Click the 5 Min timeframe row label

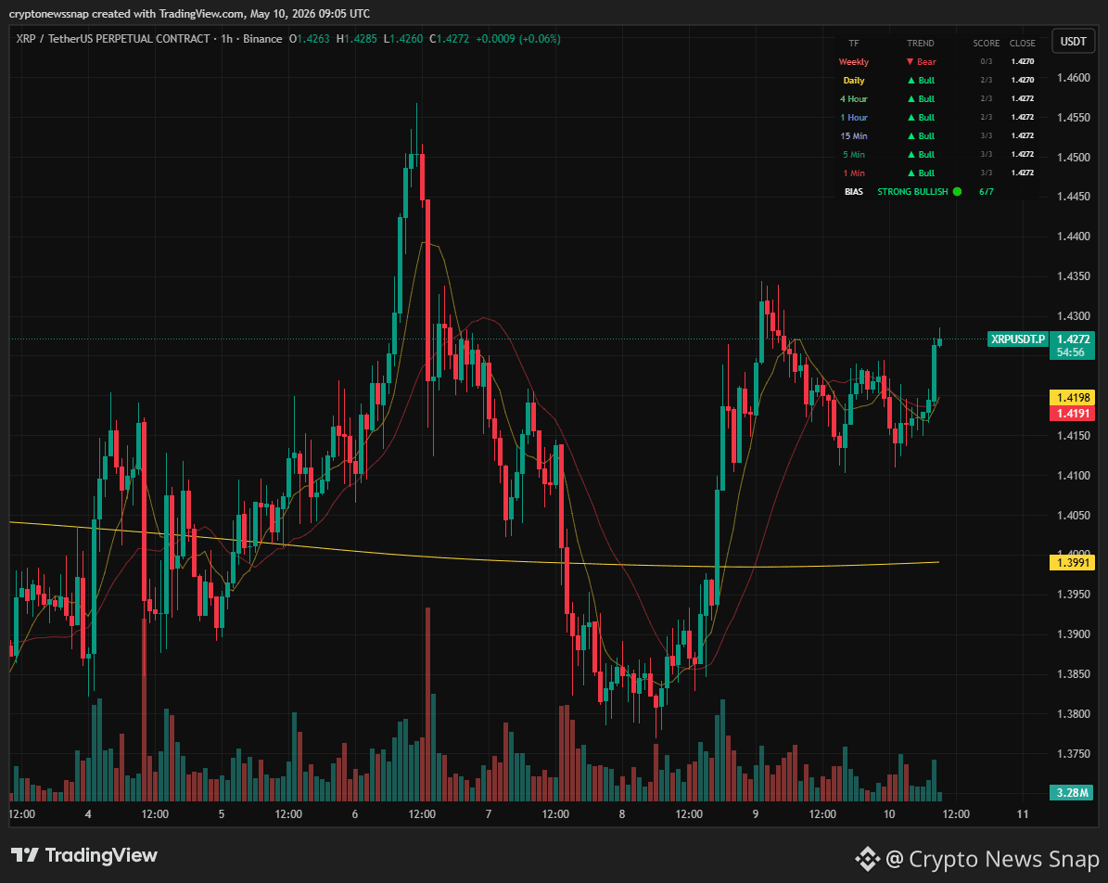click(854, 154)
